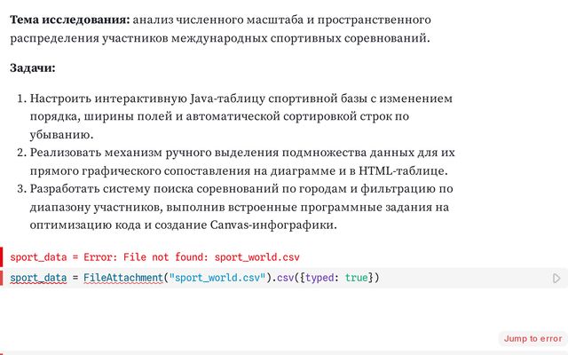Click sport_world.csv filename in the error output

256,257
